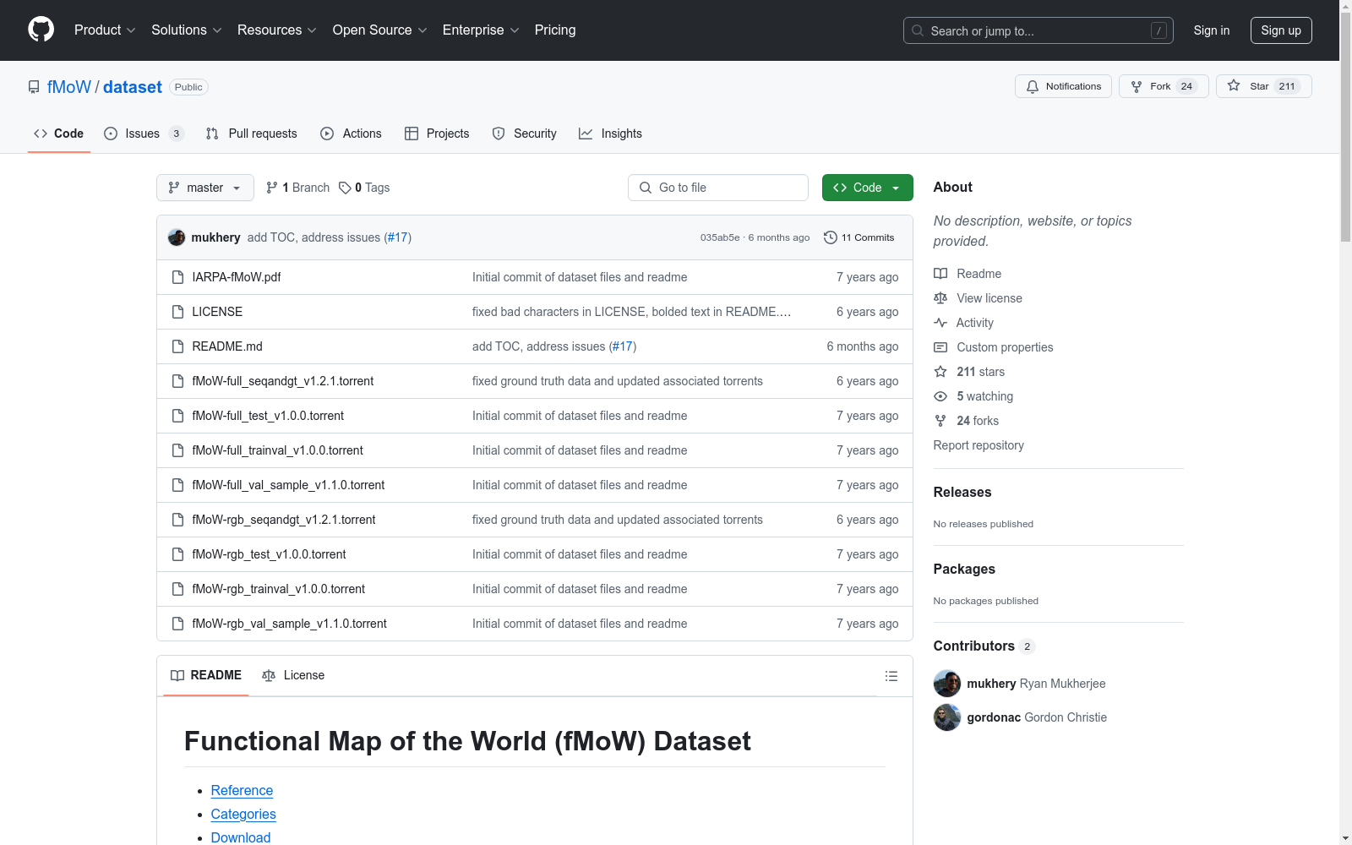Click fork icon beside 24 forks

tap(940, 421)
